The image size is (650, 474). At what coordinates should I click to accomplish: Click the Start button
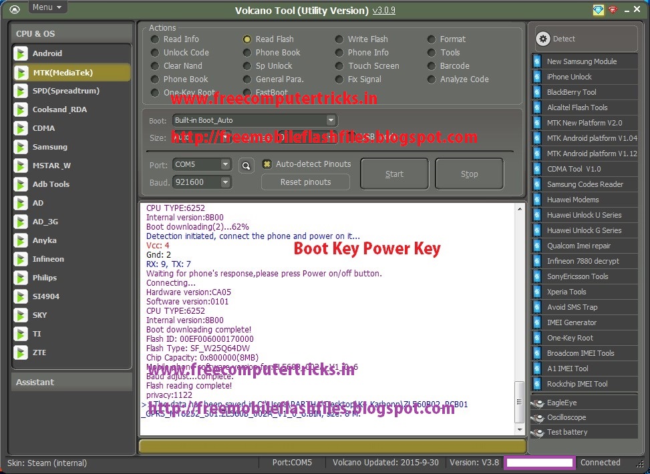tap(394, 174)
